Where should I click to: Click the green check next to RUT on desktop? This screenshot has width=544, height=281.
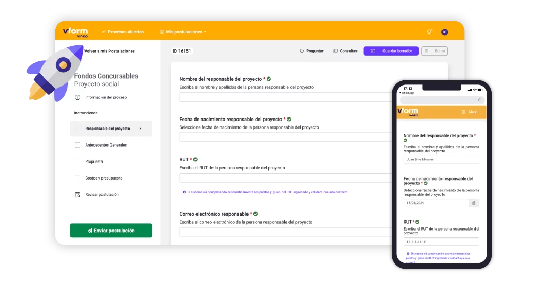tap(195, 159)
